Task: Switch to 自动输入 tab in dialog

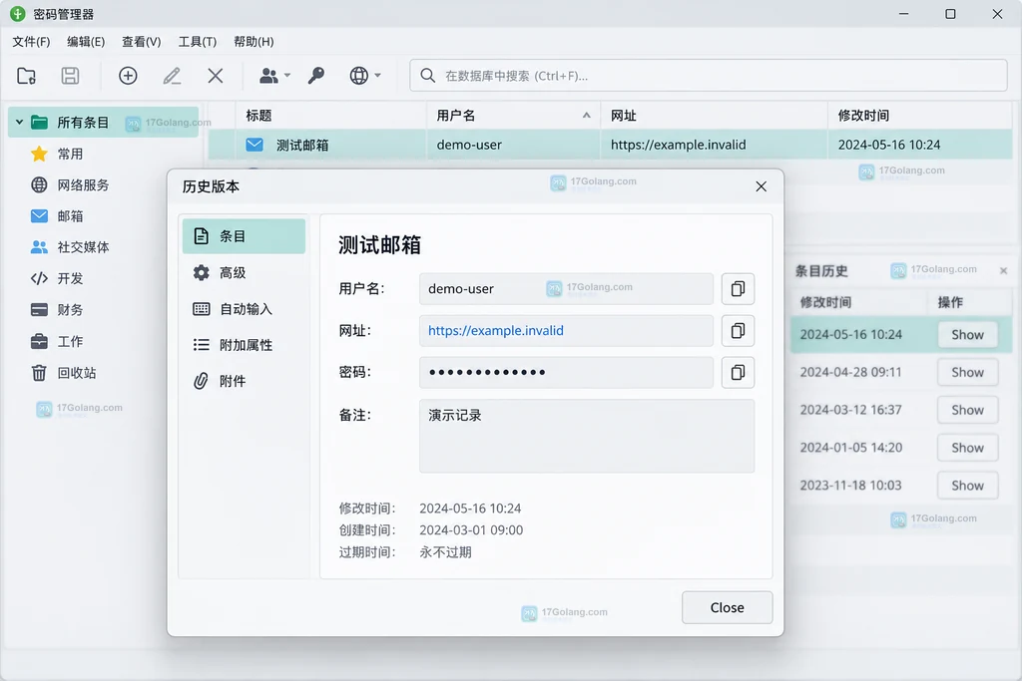Action: (244, 309)
